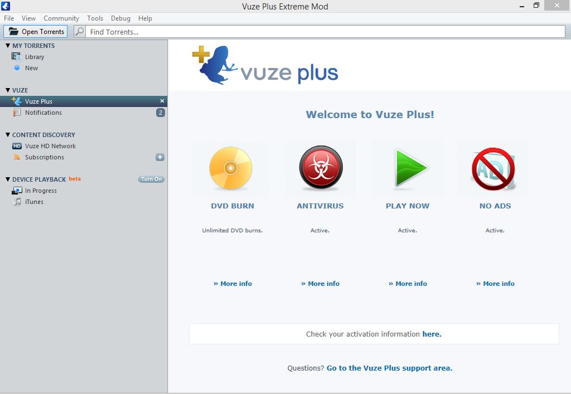The image size is (571, 394).
Task: Click the DVD Burn disc icon
Action: click(x=231, y=168)
